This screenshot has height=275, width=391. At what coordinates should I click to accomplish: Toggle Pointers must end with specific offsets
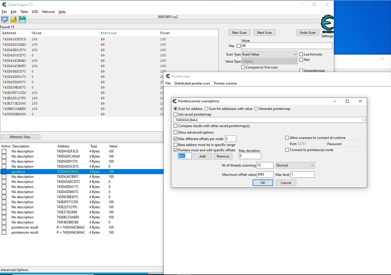[x=175, y=150]
